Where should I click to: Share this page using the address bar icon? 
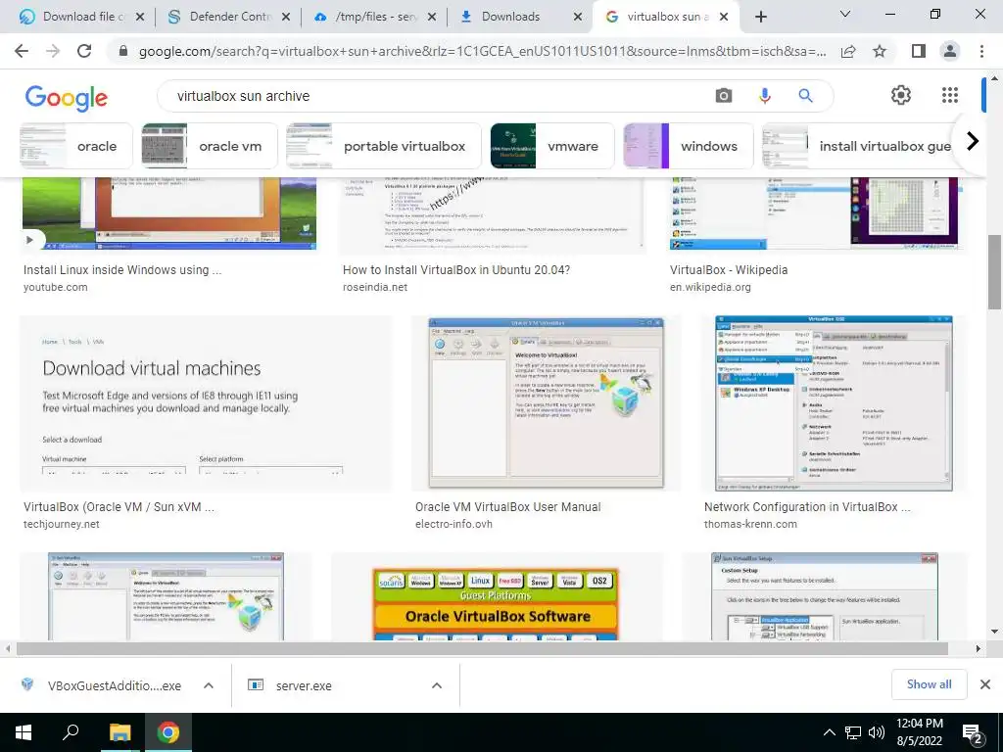[848, 51]
